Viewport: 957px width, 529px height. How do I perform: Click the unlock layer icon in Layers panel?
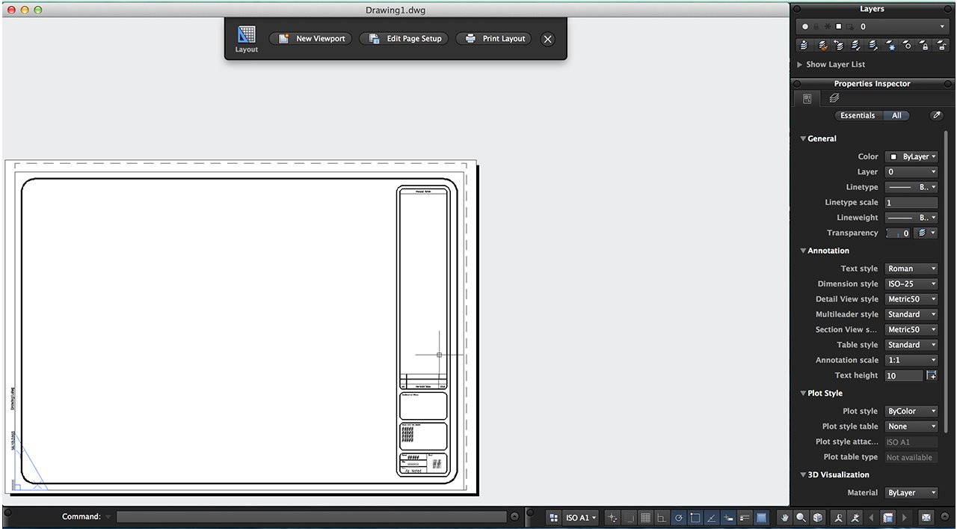942,46
